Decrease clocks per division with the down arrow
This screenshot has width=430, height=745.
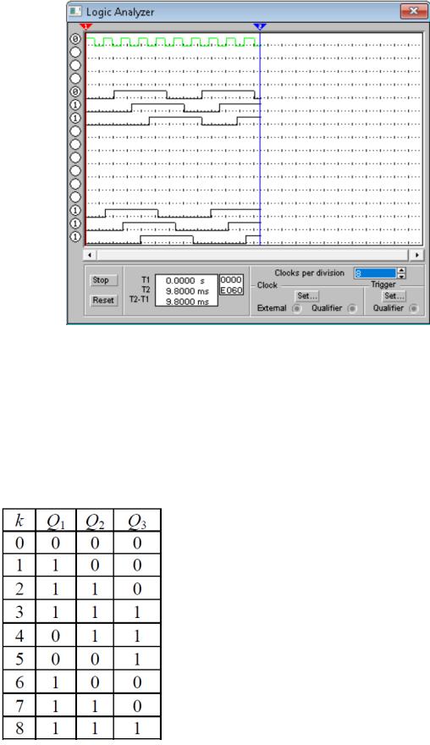[402, 276]
